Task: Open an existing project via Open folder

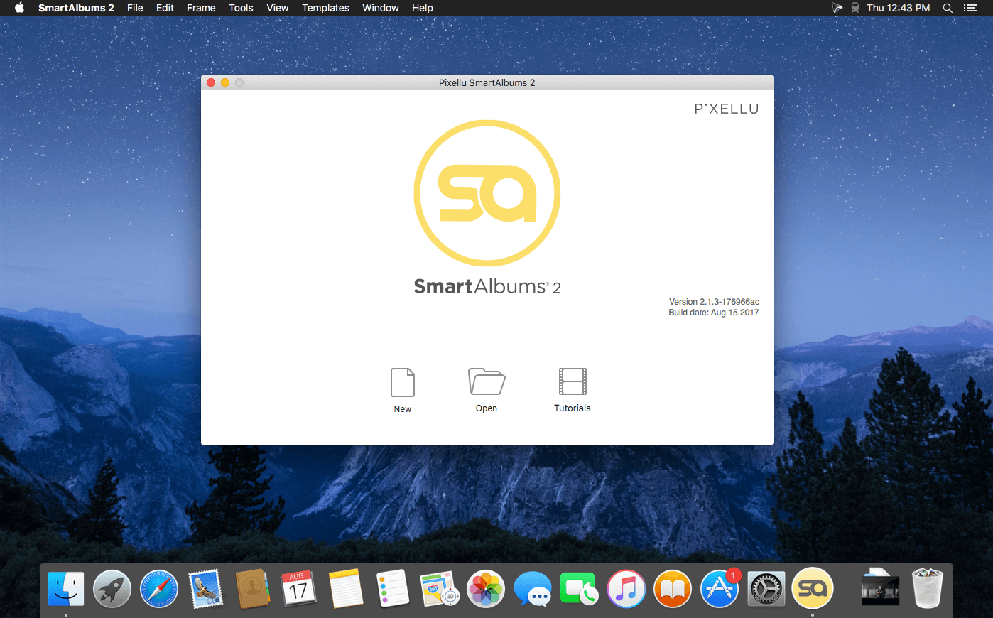Action: tap(487, 381)
